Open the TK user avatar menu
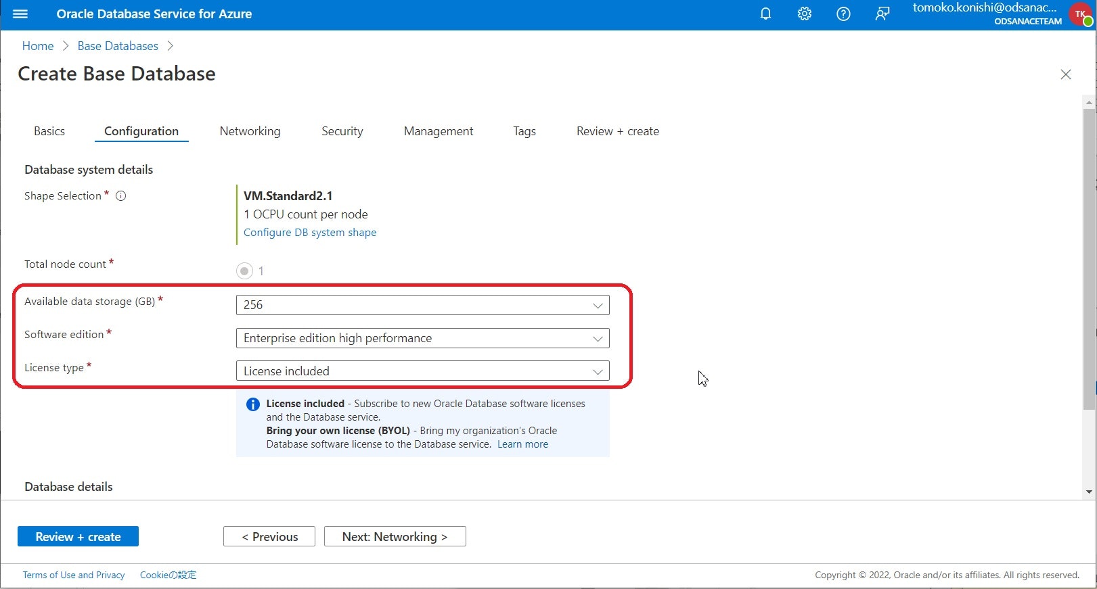Image resolution: width=1097 pixels, height=589 pixels. 1081,14
